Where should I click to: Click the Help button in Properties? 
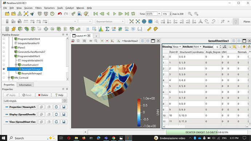tap(59, 95)
